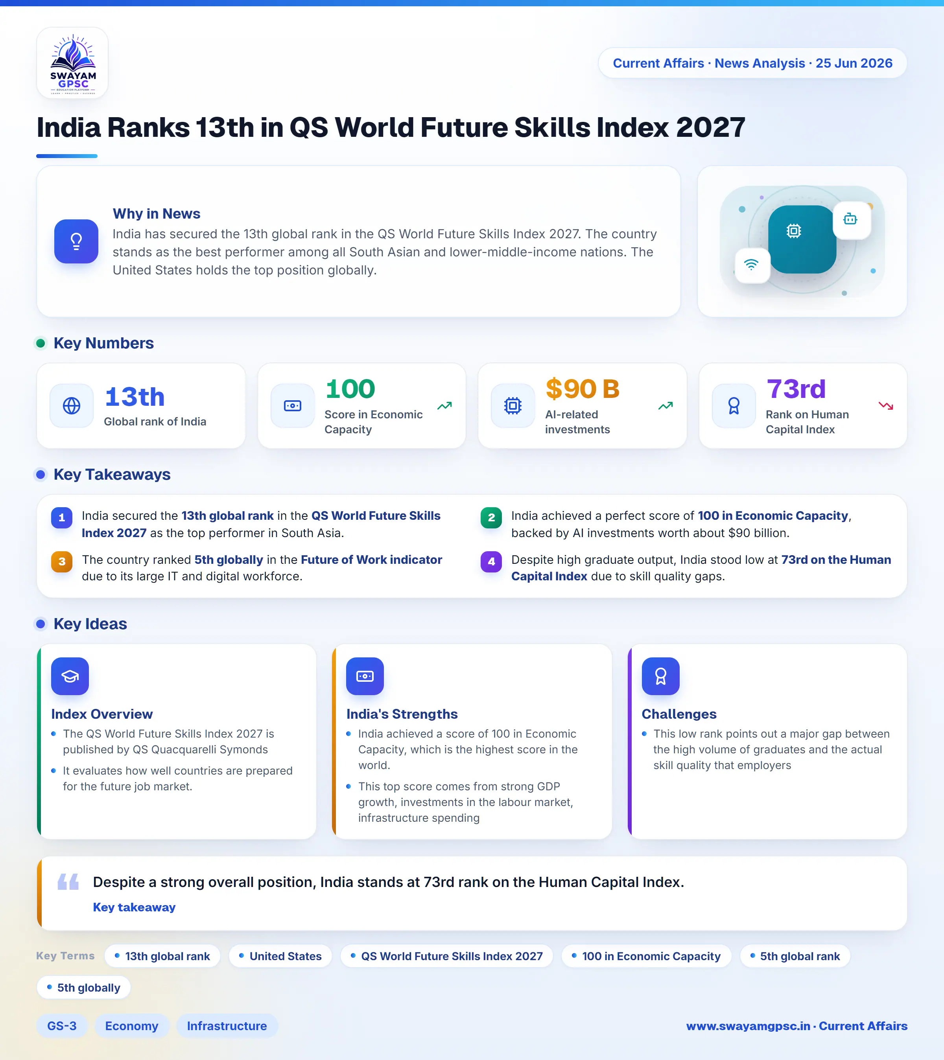Click the Key takeaway label under the quote
Viewport: 944px width, 1060px height.
tap(135, 907)
